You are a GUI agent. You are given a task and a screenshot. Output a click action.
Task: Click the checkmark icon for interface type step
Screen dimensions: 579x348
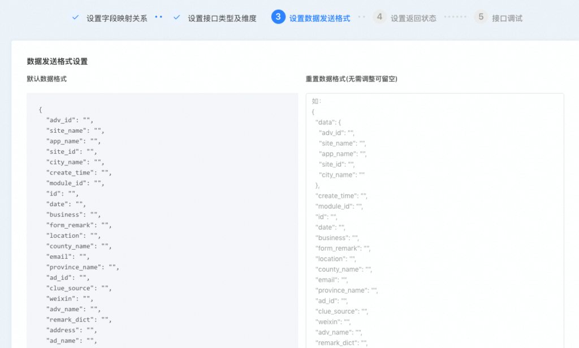coord(176,18)
